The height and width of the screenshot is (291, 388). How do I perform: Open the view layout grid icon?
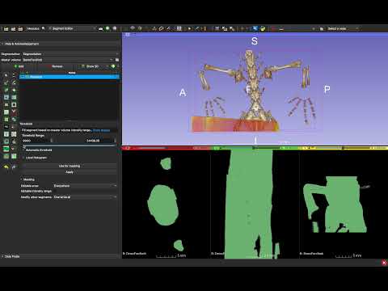click(179, 28)
